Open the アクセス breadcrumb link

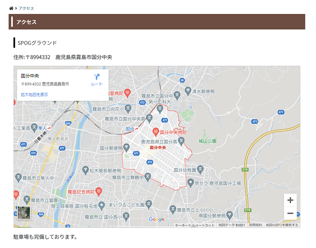pyautogui.click(x=26, y=8)
